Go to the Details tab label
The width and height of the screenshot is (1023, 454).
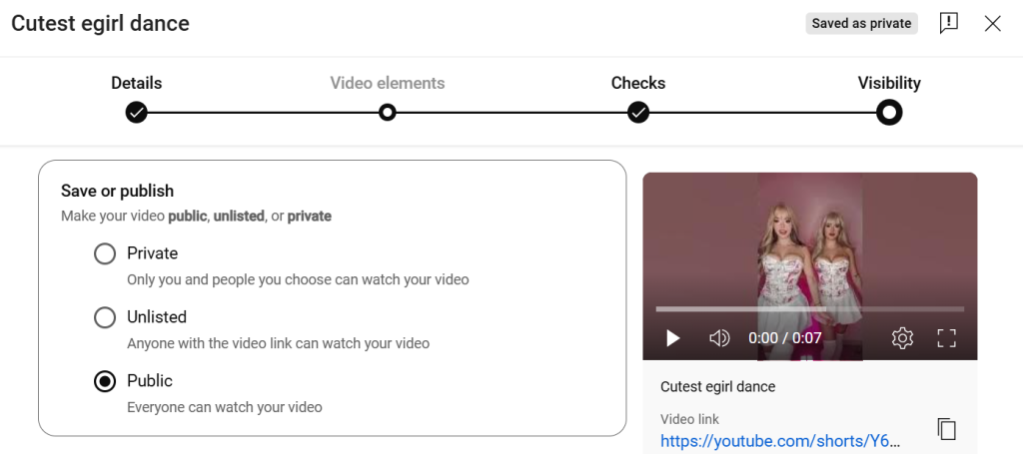click(x=136, y=84)
